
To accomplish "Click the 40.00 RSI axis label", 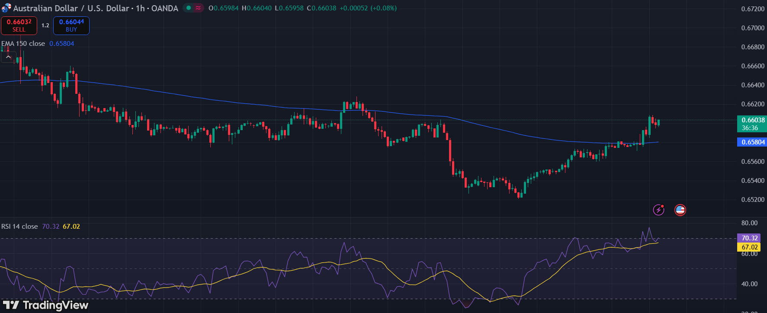I will [749, 284].
